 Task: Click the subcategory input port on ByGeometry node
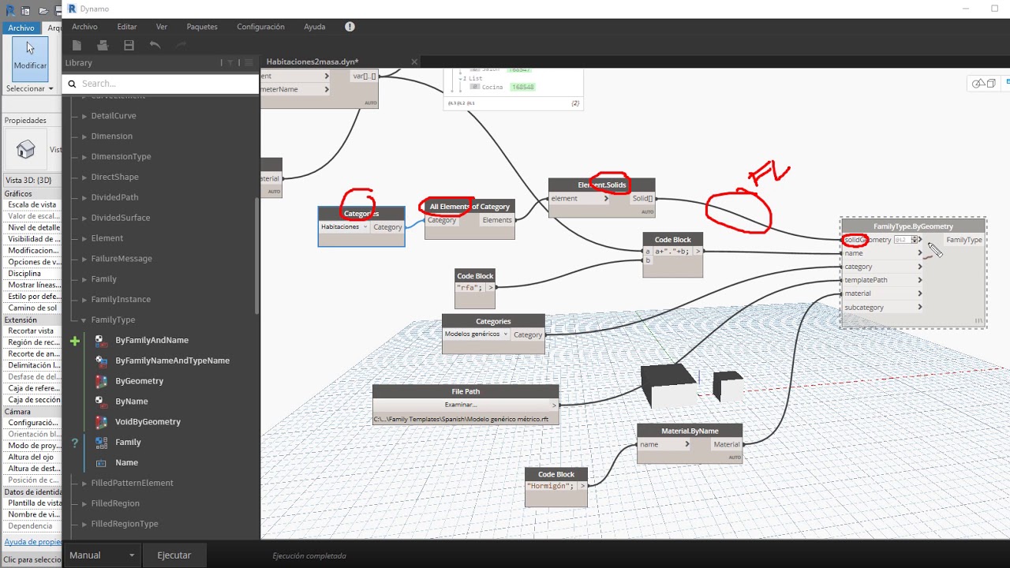tap(882, 308)
